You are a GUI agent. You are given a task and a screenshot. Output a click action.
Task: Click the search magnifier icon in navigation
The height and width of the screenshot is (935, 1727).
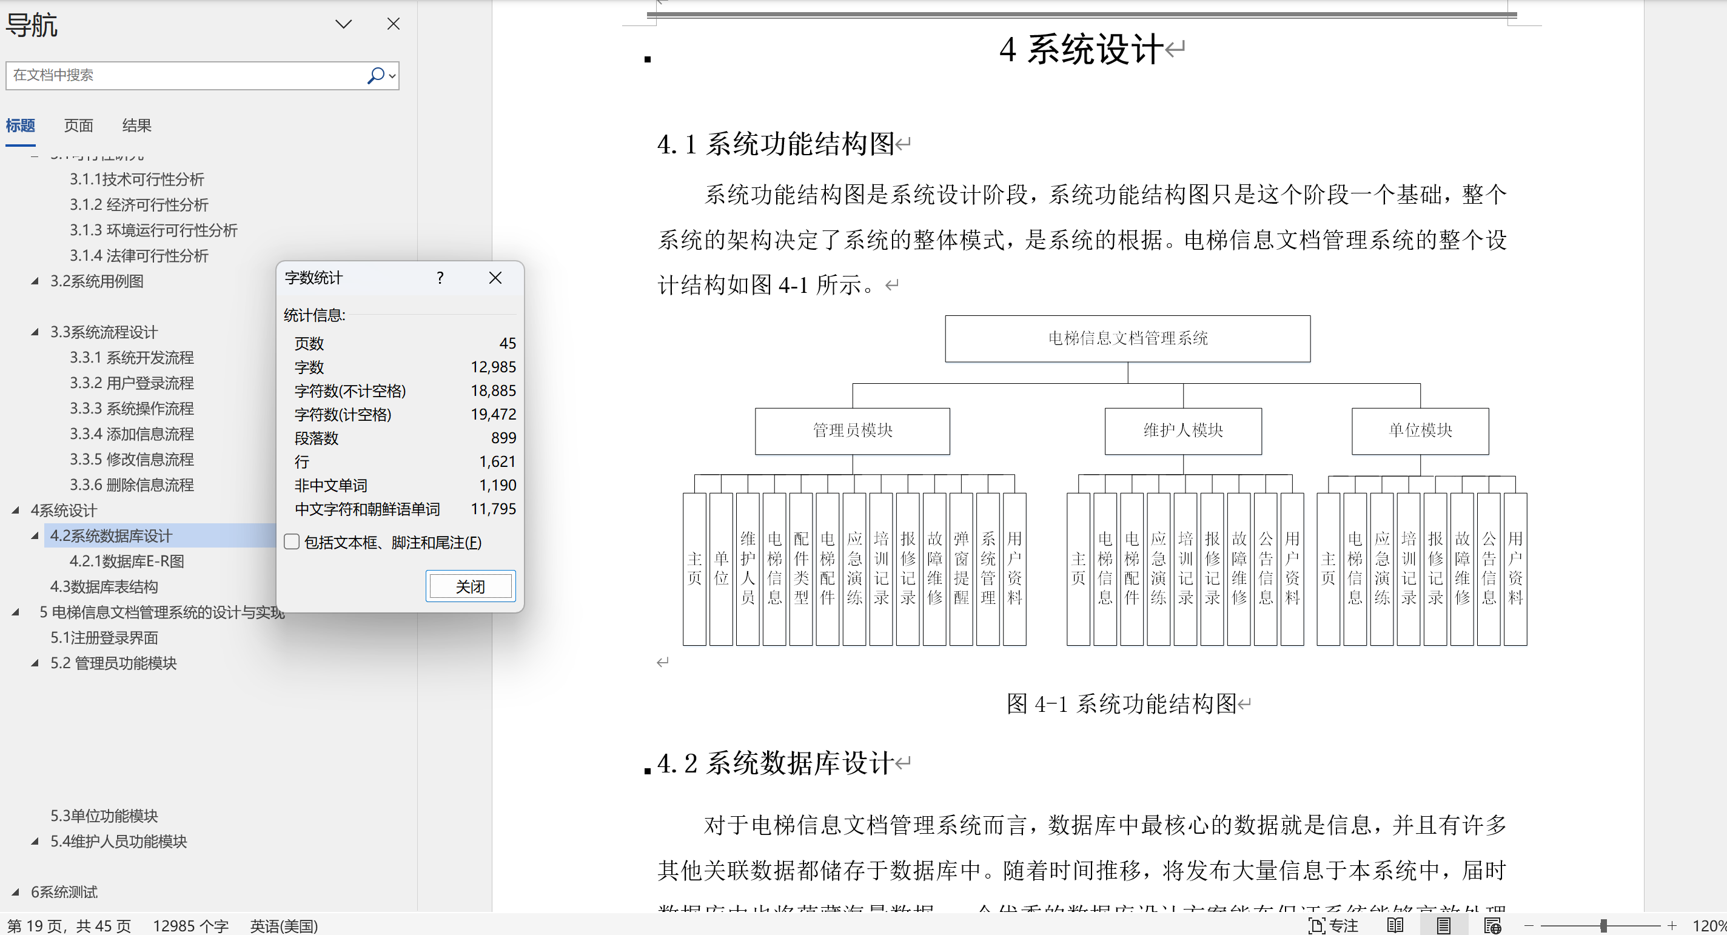point(375,75)
